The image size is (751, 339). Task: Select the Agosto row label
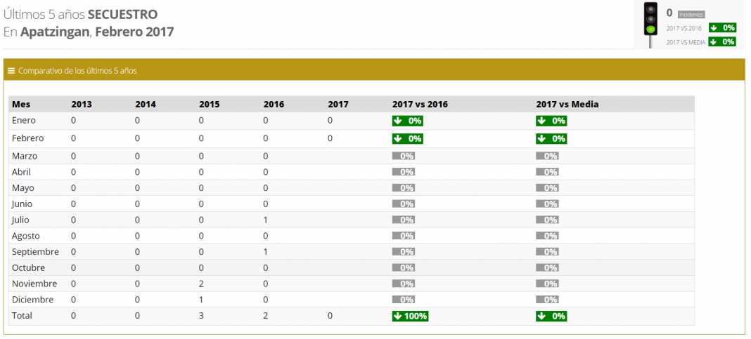[26, 236]
